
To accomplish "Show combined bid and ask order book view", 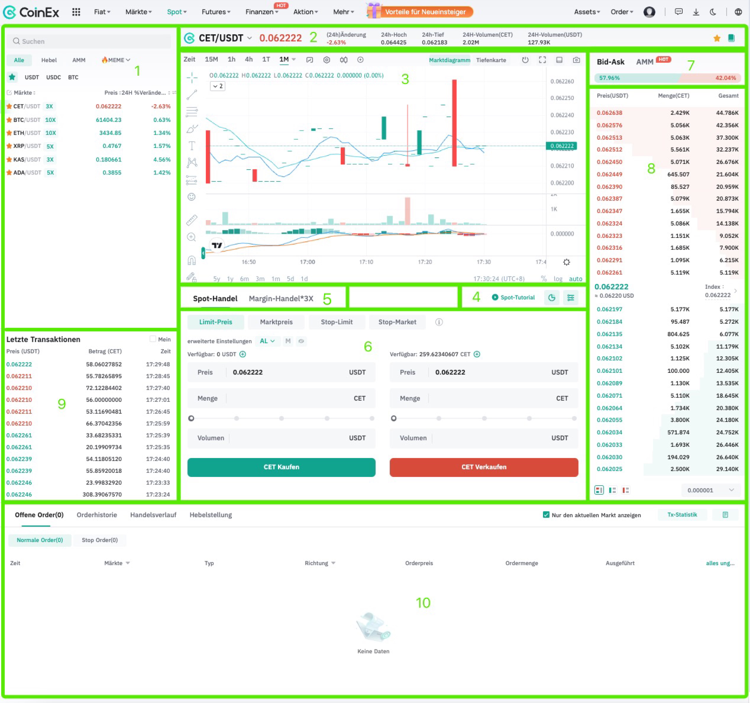I will click(599, 490).
